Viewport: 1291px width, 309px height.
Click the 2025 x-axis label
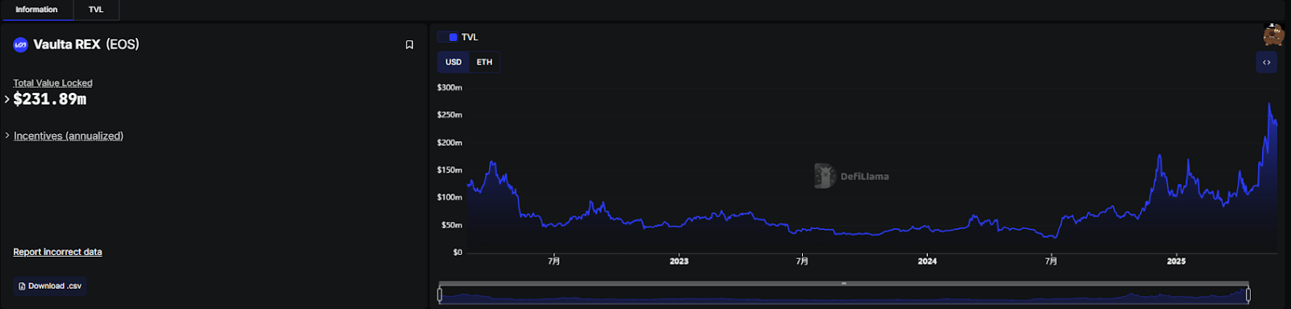point(1176,261)
